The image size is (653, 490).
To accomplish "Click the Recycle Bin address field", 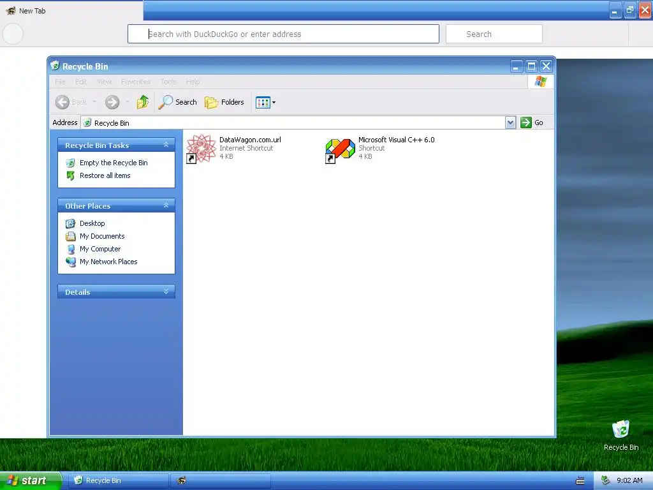I will pos(293,123).
